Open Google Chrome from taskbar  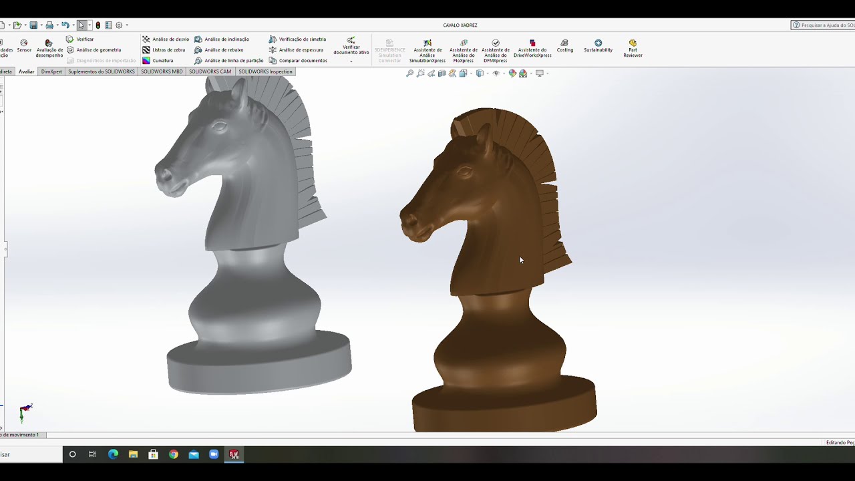coord(174,454)
